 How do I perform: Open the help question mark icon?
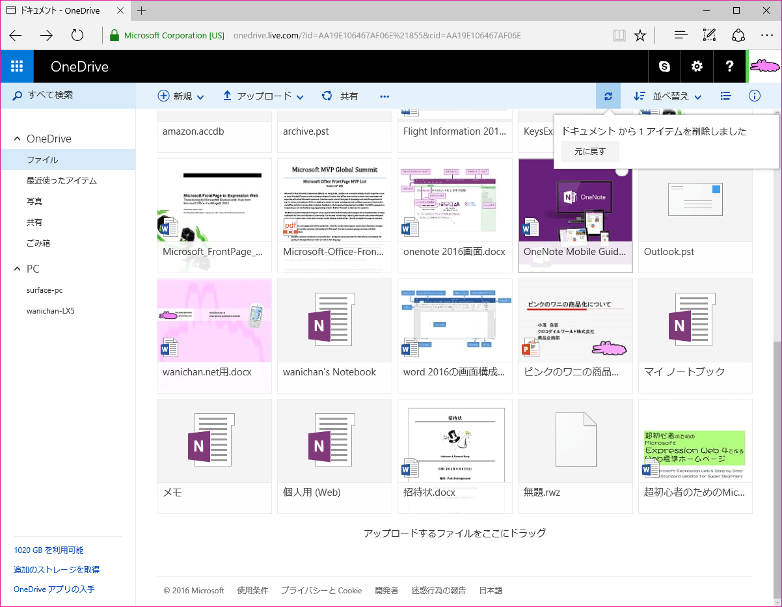pyautogui.click(x=729, y=66)
